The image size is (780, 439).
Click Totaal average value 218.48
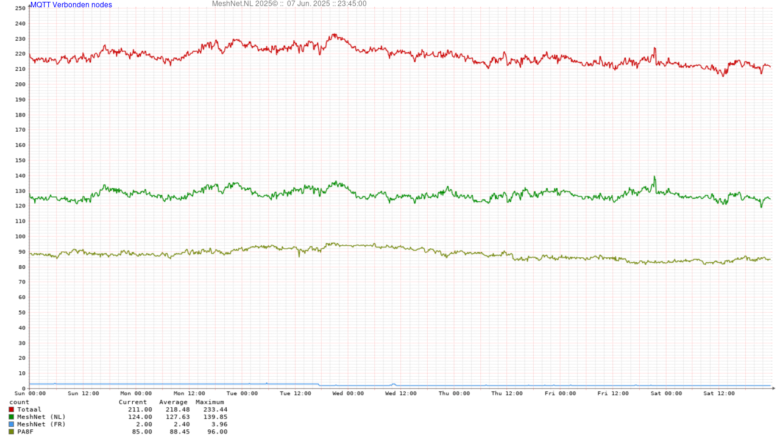pyautogui.click(x=178, y=410)
